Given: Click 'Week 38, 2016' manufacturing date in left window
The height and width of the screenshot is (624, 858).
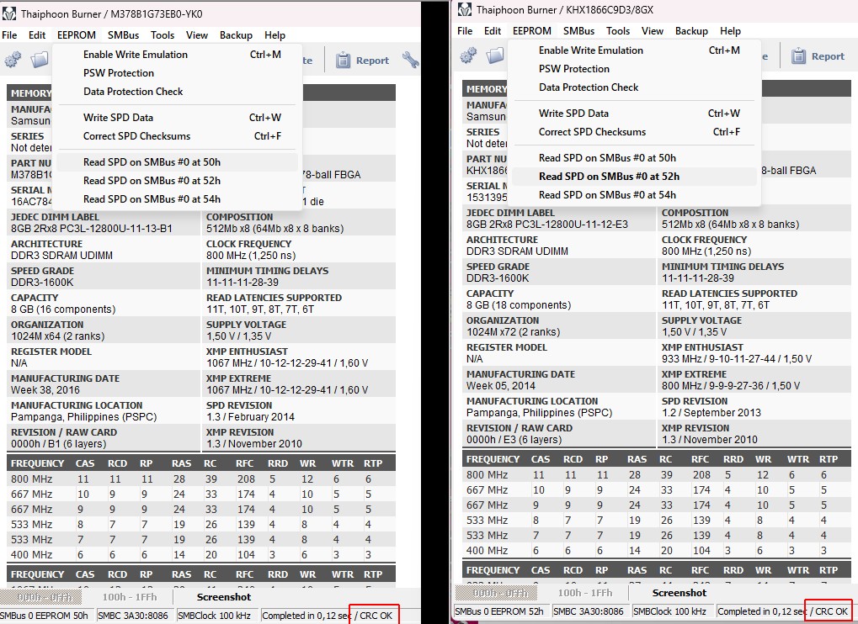Looking at the screenshot, I should [x=45, y=389].
